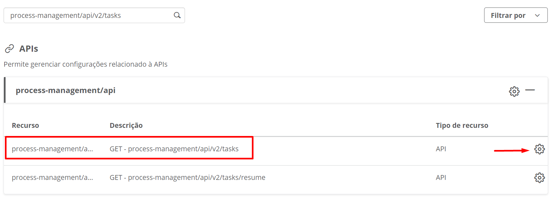Click the APIs section heading
The height and width of the screenshot is (203, 552).
click(29, 49)
